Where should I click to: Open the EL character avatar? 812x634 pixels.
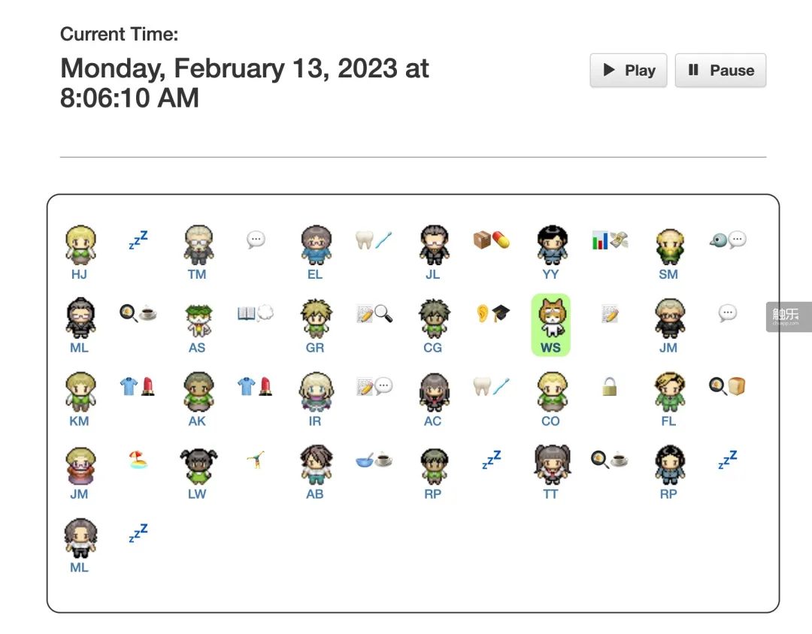pos(314,244)
